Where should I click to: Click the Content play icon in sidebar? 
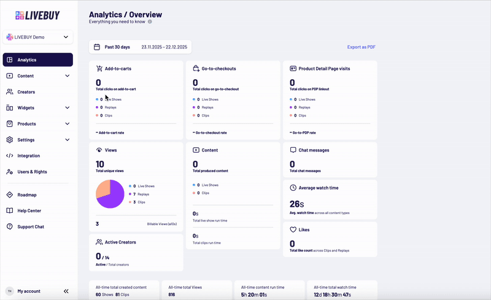[10, 76]
